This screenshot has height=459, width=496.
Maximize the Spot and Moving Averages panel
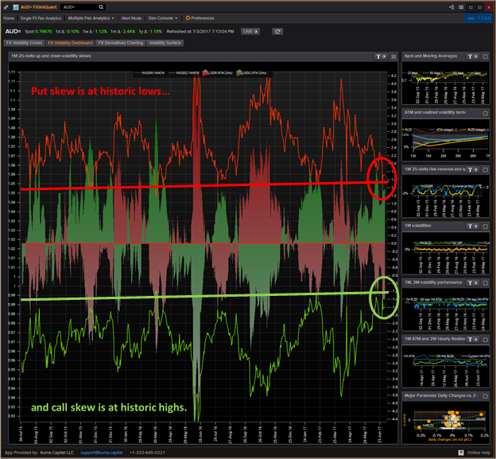tap(485, 56)
